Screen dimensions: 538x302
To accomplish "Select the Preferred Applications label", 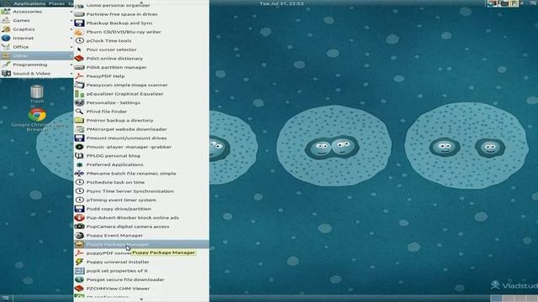I will point(115,164).
